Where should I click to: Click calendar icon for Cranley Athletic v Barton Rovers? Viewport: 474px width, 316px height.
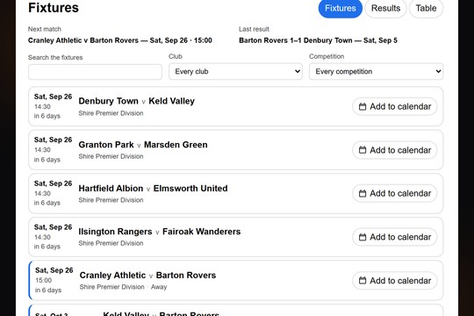[363, 281]
